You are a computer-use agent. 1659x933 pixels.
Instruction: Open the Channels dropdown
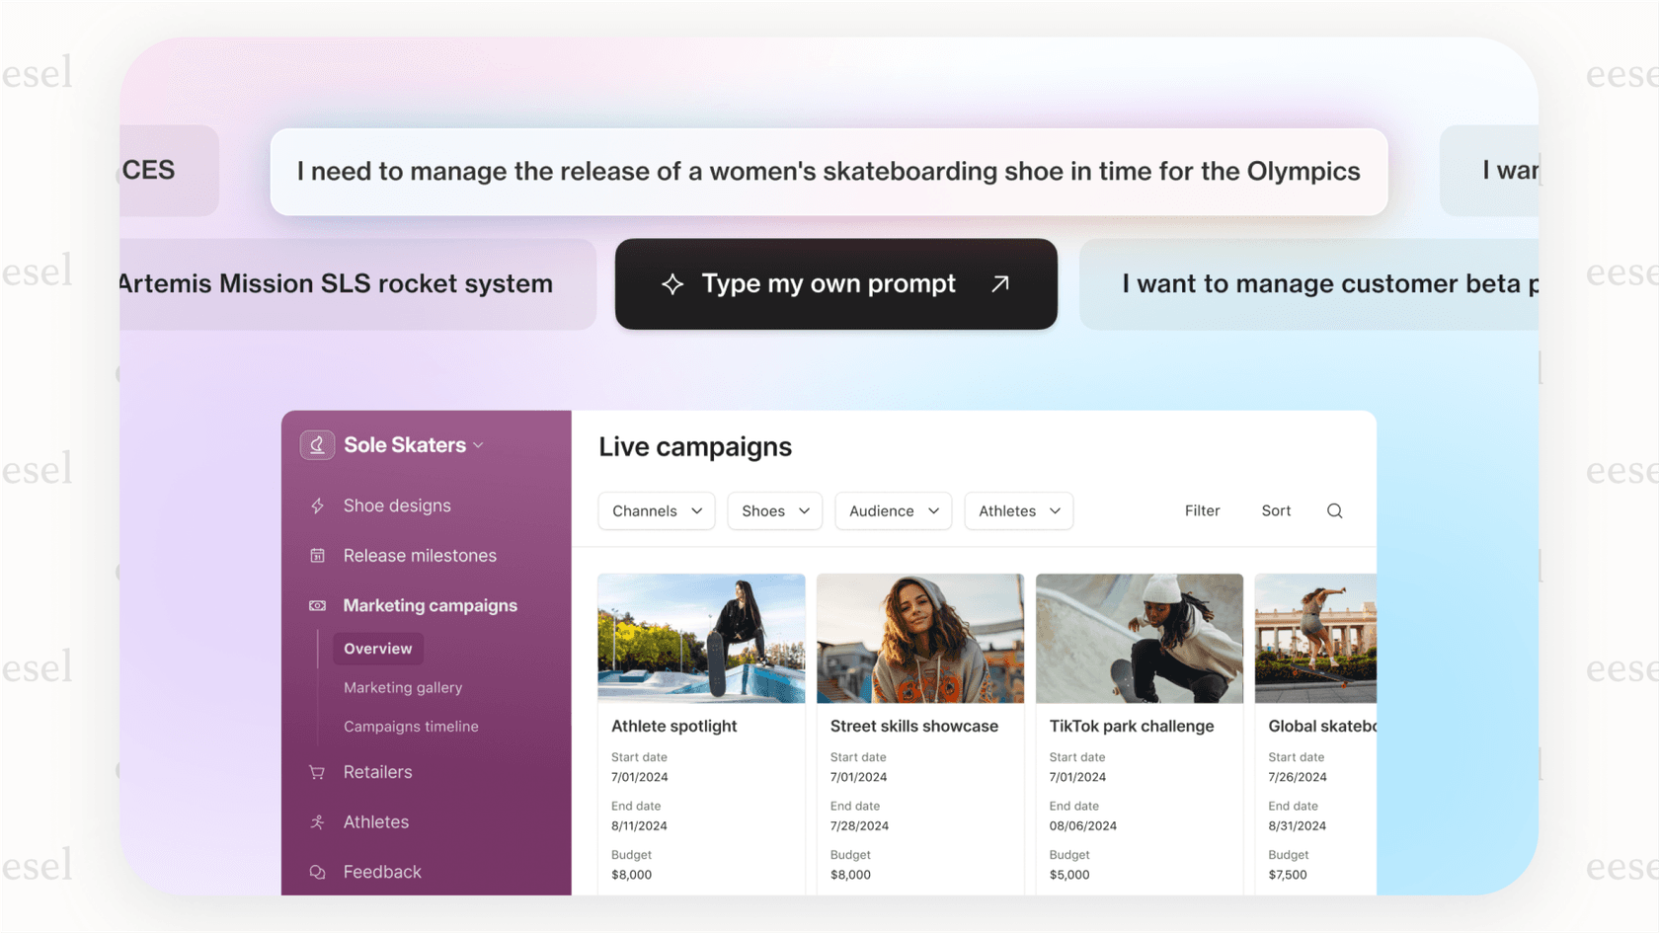click(x=656, y=510)
